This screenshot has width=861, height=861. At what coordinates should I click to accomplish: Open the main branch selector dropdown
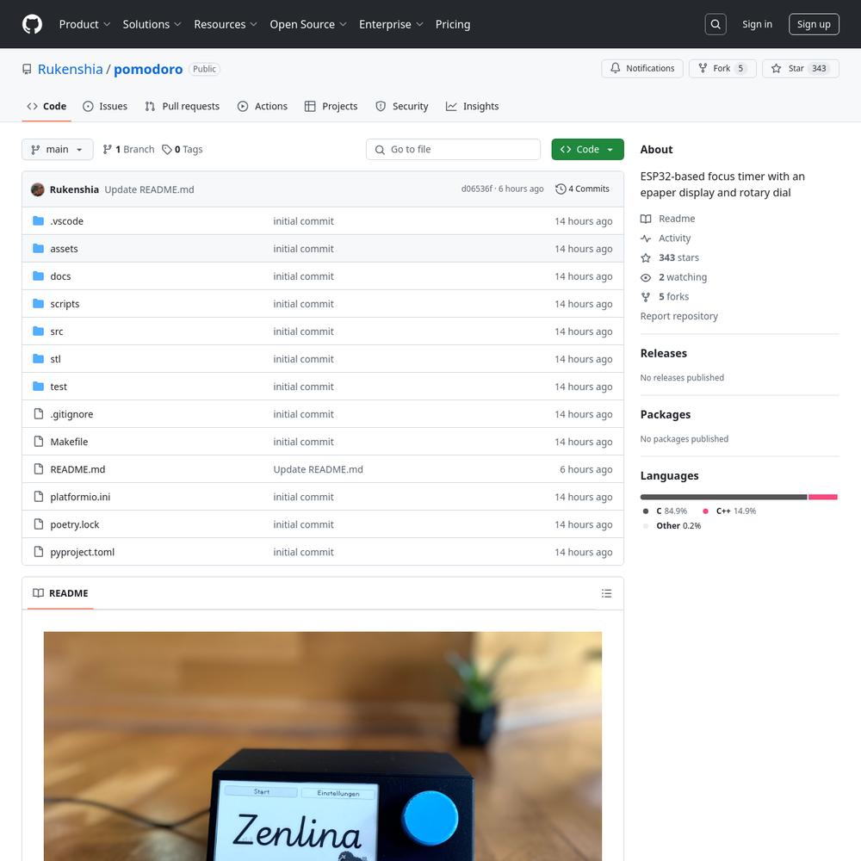[57, 149]
